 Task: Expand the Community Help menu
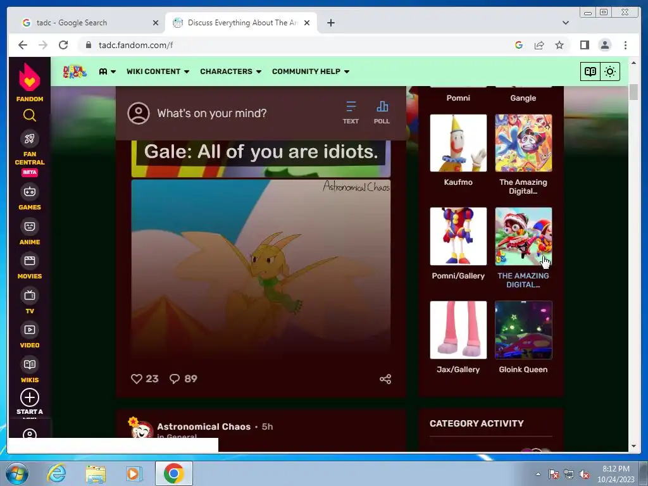[311, 72]
